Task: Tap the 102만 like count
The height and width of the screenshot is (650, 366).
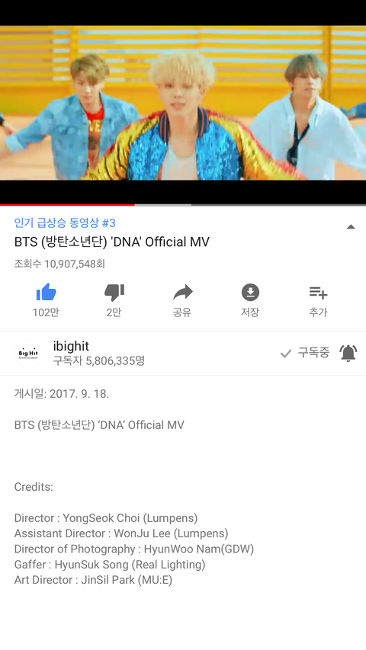Action: click(x=46, y=312)
